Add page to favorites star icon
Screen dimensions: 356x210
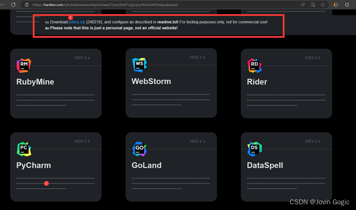[x=323, y=5]
